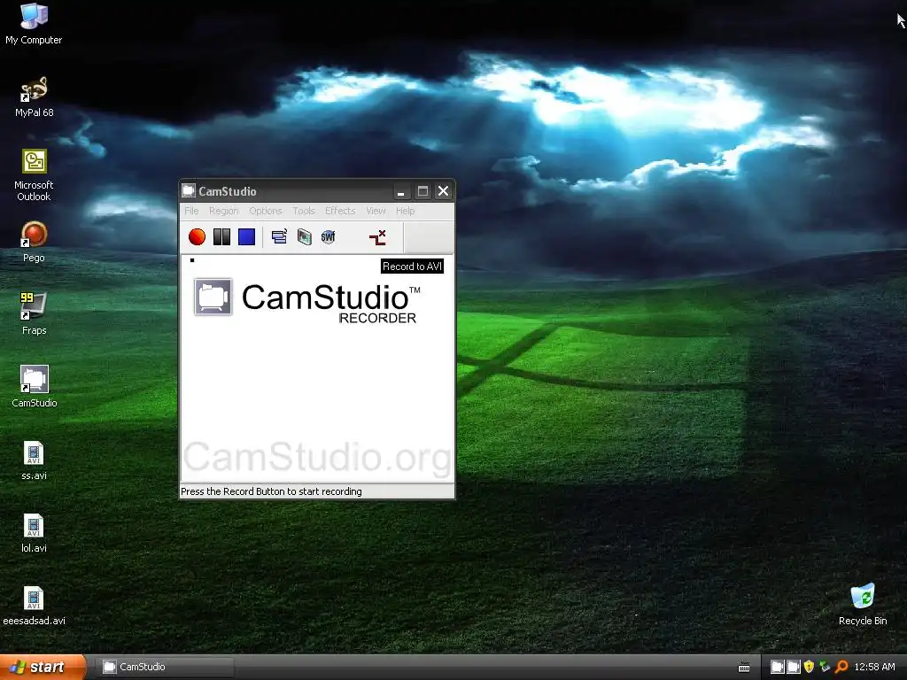The image size is (907, 680).
Task: Open the Region menu
Action: click(x=224, y=211)
